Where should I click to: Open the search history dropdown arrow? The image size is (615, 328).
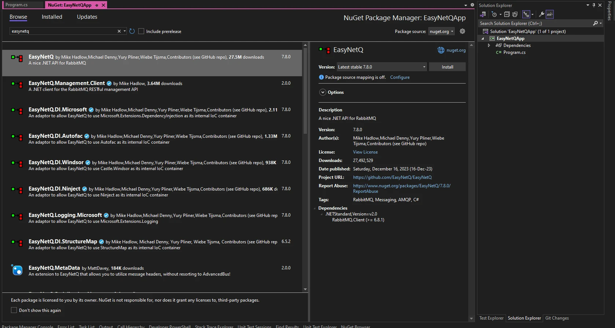pos(125,31)
